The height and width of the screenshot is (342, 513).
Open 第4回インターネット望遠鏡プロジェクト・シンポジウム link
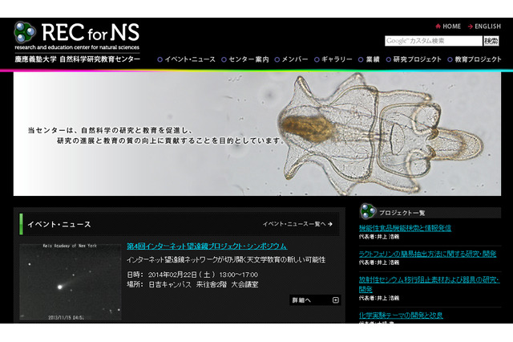[x=207, y=246]
